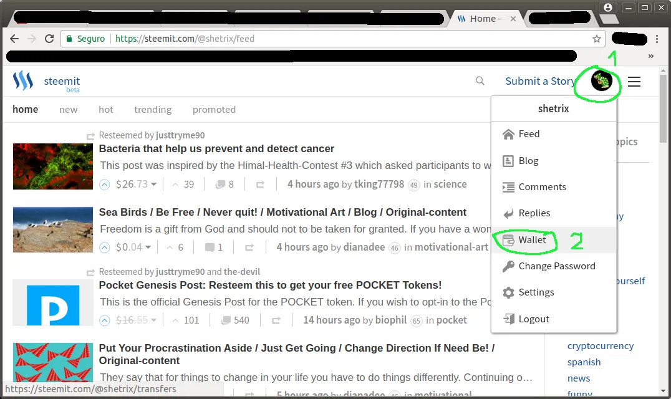This screenshot has width=671, height=399.
Task: Open Chrome user account icon in title bar
Action: click(x=607, y=7)
